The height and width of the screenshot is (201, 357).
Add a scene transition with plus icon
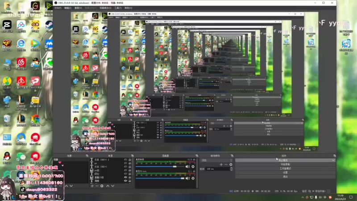[x=221, y=164]
